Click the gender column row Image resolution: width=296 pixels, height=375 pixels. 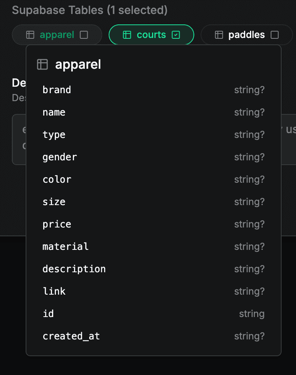(x=153, y=157)
